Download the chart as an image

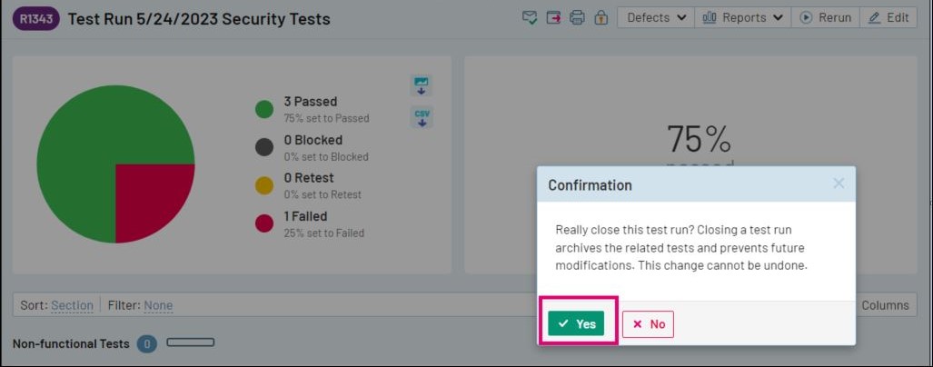(422, 85)
